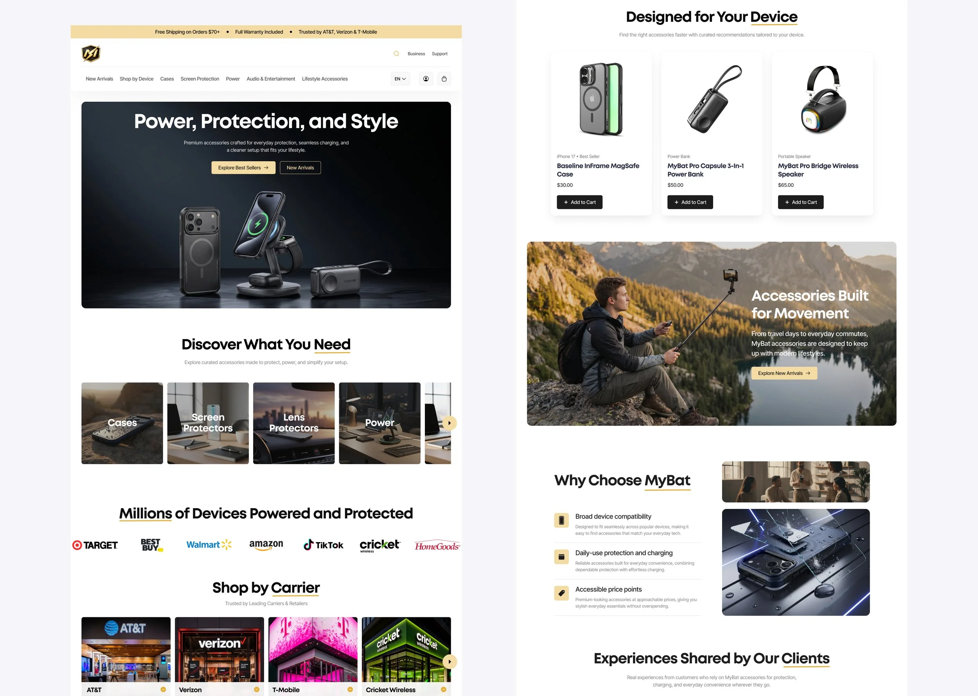Open the T-Mobile carrier store image
The image size is (978, 696).
click(313, 649)
